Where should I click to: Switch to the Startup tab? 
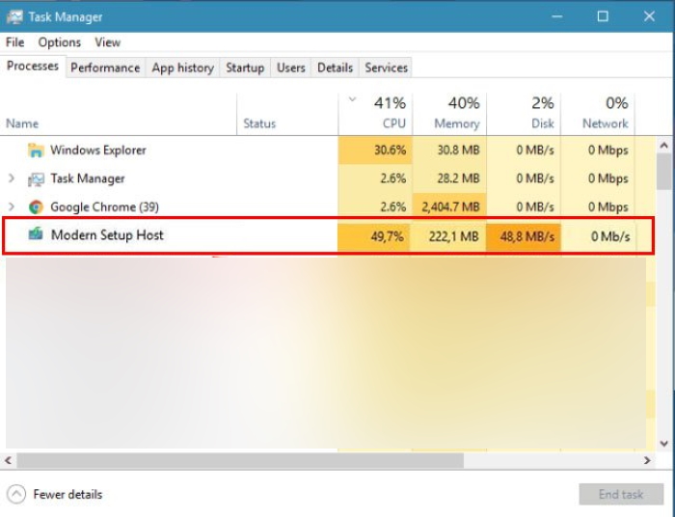245,68
